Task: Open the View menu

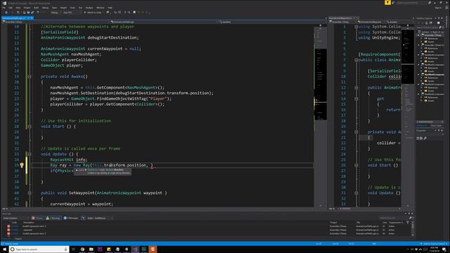Action: coord(18,8)
